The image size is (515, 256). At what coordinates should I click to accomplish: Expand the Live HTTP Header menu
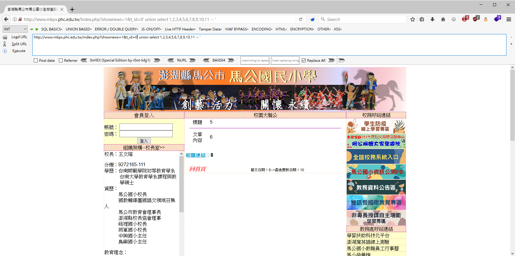(x=180, y=29)
